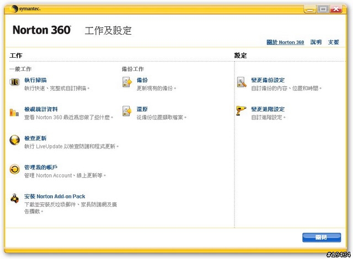Open the 備份 link
353x259 pixels.
pyautogui.click(x=142, y=80)
